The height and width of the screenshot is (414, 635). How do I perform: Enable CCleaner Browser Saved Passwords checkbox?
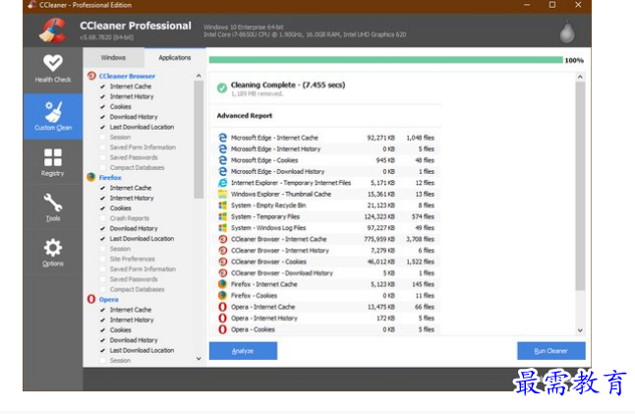pyautogui.click(x=102, y=157)
